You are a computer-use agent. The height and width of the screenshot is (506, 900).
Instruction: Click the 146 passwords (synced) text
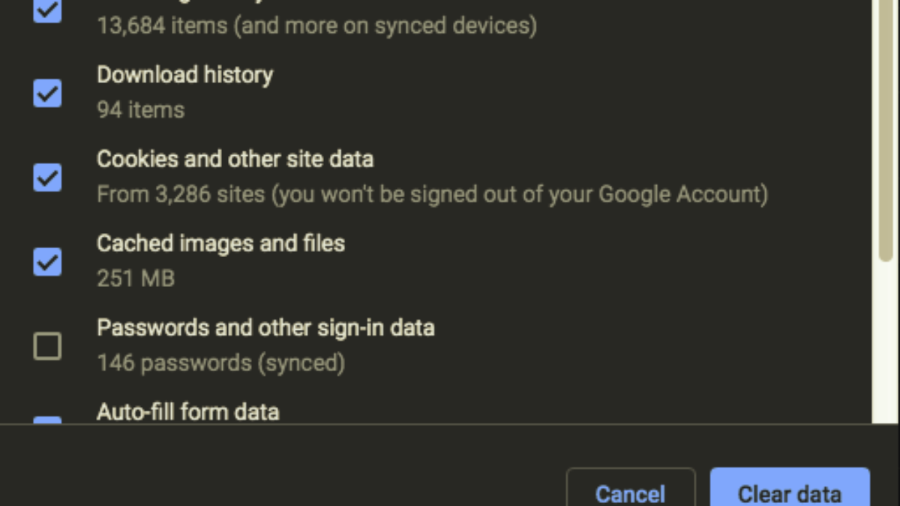click(220, 364)
